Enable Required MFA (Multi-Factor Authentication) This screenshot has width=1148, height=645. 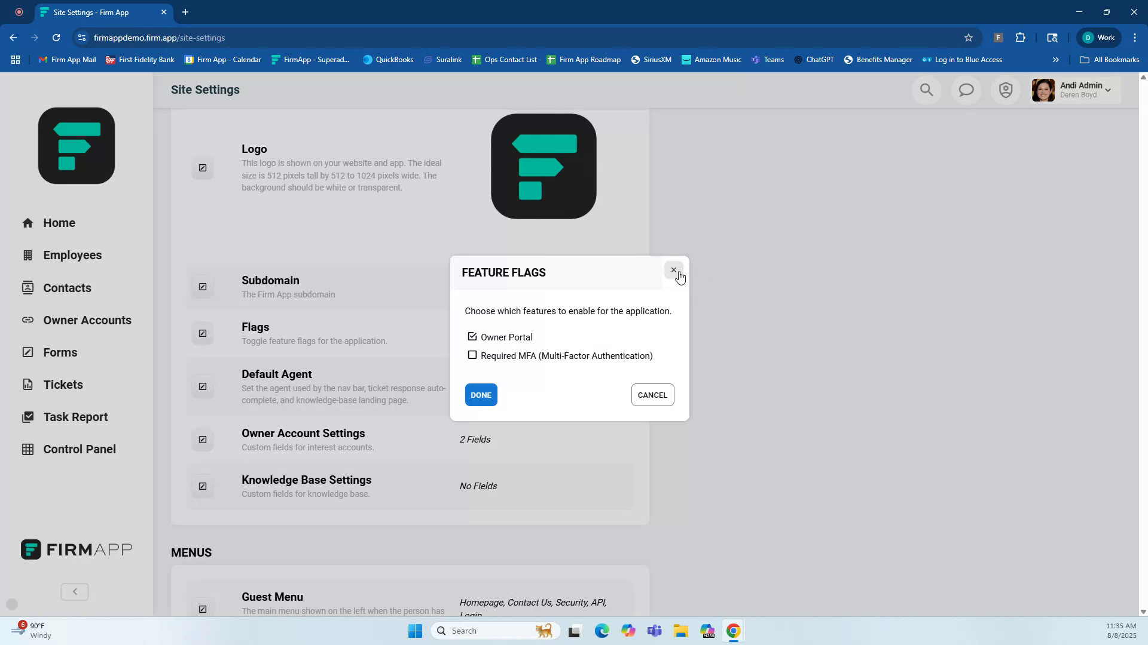(472, 355)
